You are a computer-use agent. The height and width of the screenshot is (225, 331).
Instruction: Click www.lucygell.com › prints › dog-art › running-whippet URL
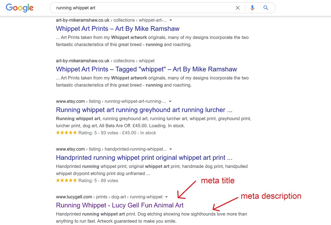(109, 197)
